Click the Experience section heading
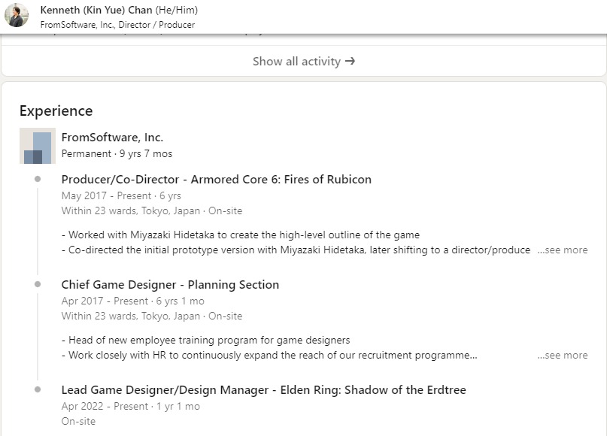Image resolution: width=607 pixels, height=436 pixels. coord(56,111)
